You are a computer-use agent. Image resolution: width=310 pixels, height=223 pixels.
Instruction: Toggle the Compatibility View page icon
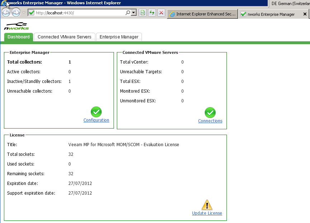click(x=143, y=13)
